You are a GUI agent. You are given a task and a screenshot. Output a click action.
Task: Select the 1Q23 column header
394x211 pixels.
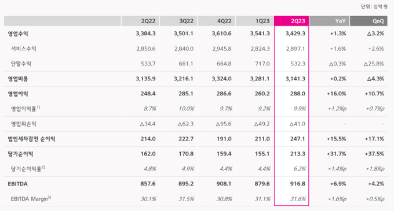point(254,21)
